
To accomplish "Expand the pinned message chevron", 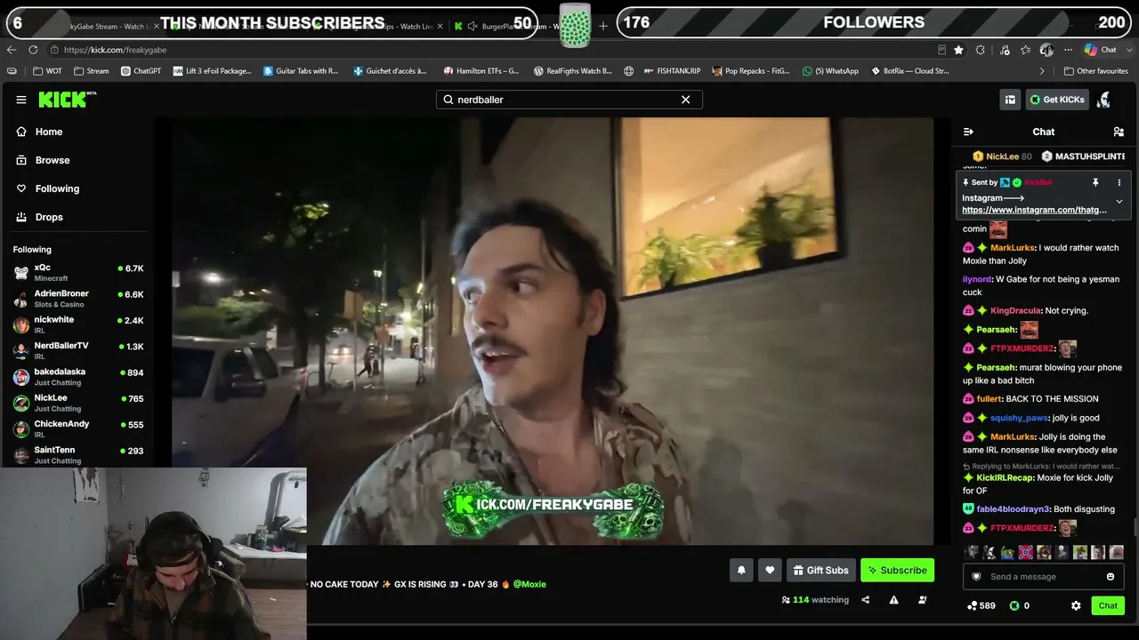I will tap(1119, 202).
